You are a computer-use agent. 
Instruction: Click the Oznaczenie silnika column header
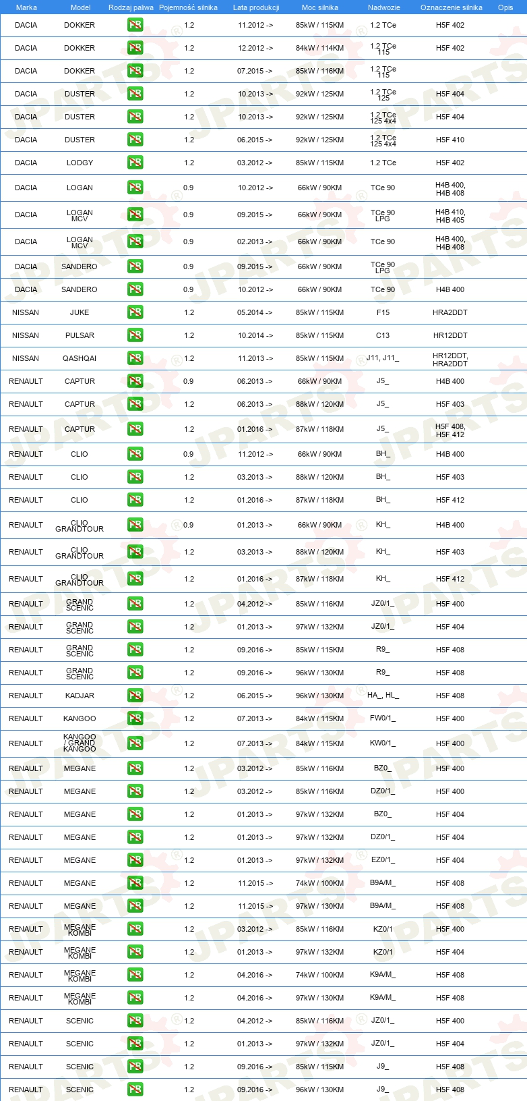pos(452,7)
